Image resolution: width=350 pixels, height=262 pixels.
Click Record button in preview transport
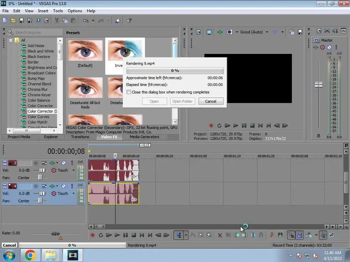point(211,126)
